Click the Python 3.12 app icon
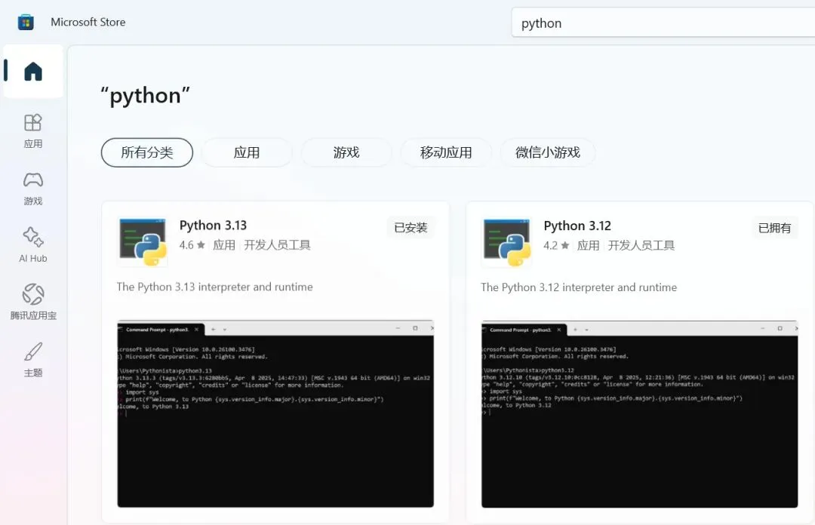This screenshot has height=525, width=815. (x=507, y=243)
